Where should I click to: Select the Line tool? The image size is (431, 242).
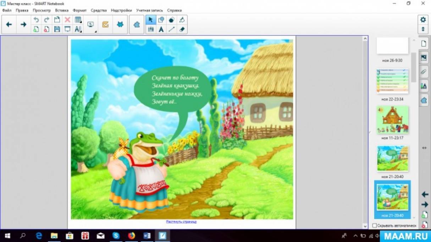tap(172, 29)
